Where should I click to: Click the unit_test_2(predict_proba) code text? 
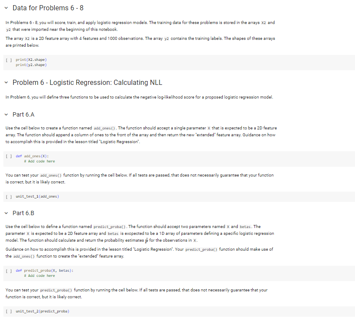click(x=43, y=311)
